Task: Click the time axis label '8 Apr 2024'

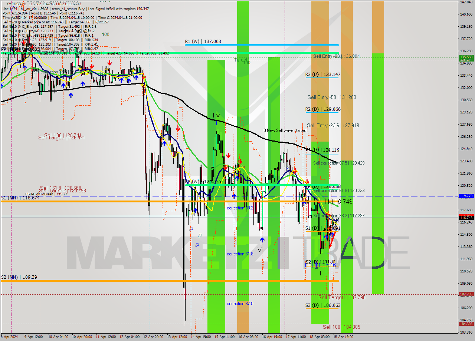Action: 9,337
